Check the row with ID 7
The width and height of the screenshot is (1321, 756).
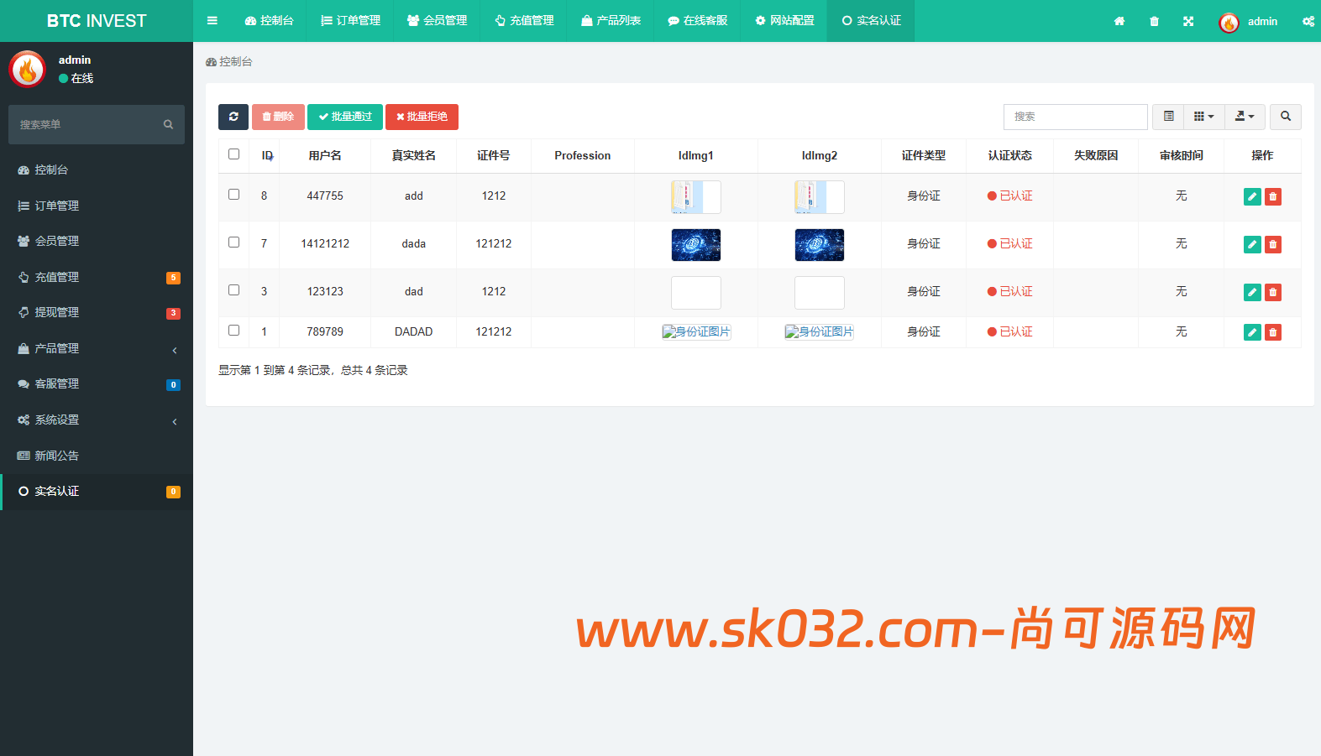coord(233,242)
